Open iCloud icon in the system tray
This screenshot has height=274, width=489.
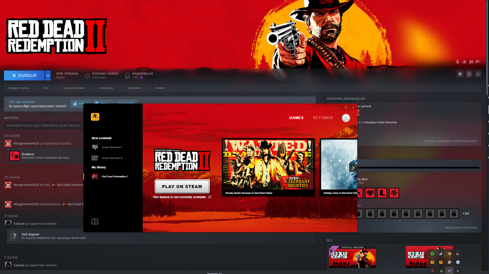[x=458, y=262]
